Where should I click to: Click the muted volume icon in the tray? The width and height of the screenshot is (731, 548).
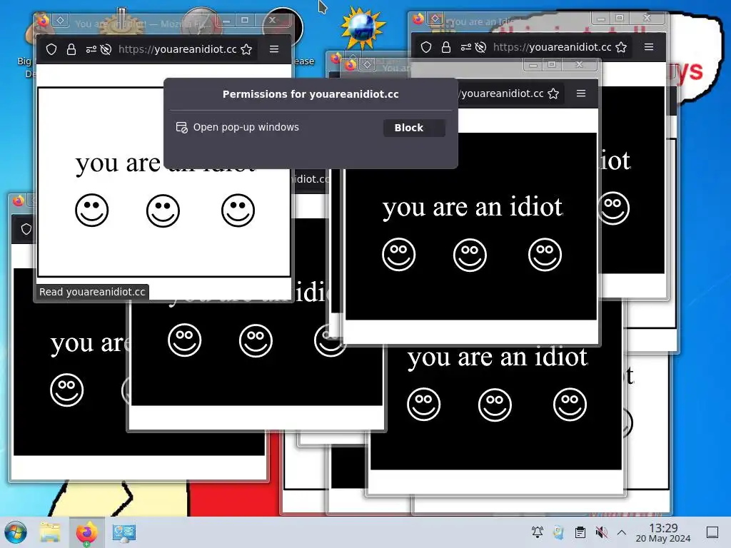601,532
